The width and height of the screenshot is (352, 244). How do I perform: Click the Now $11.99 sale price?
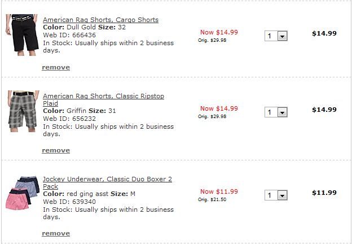219,191
